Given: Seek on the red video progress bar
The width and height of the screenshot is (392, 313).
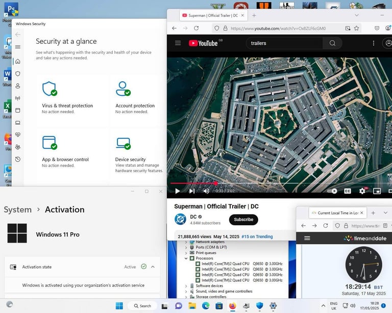Looking at the screenshot, I should point(281,183).
